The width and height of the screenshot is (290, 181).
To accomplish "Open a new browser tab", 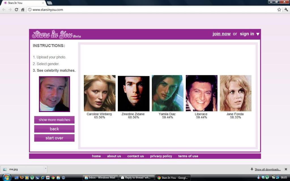I will click(49, 3).
